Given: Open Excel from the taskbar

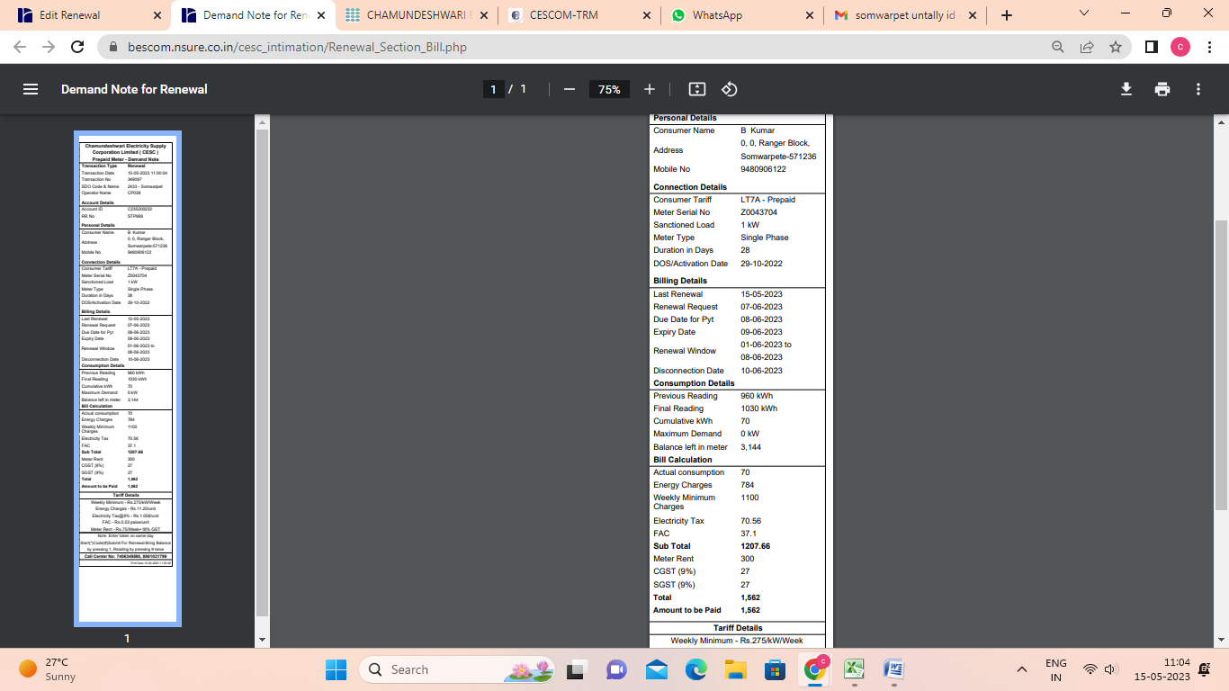Looking at the screenshot, I should tap(854, 669).
